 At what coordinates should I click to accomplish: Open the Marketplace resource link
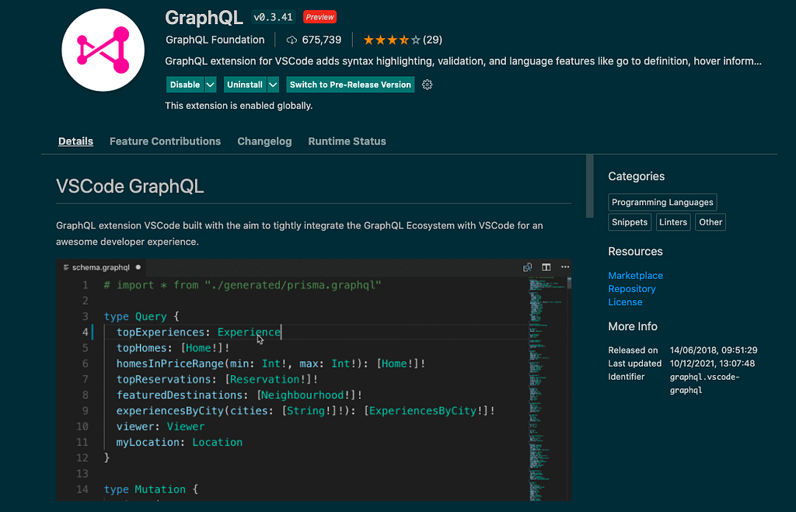636,276
